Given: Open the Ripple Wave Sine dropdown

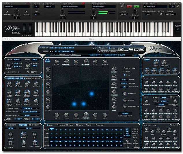Looking at the screenshot, I should click(30, 115).
